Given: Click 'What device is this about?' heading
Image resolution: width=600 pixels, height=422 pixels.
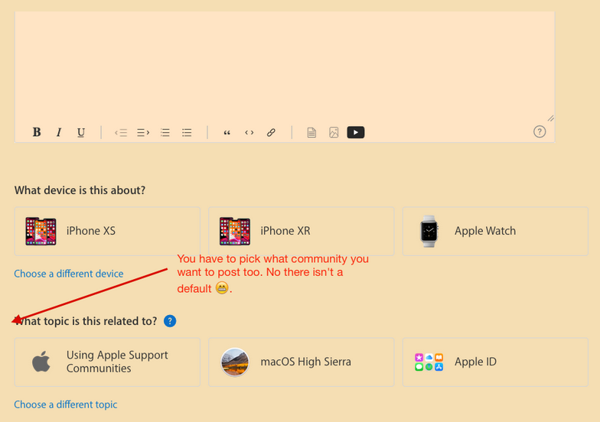Looking at the screenshot, I should [x=80, y=190].
